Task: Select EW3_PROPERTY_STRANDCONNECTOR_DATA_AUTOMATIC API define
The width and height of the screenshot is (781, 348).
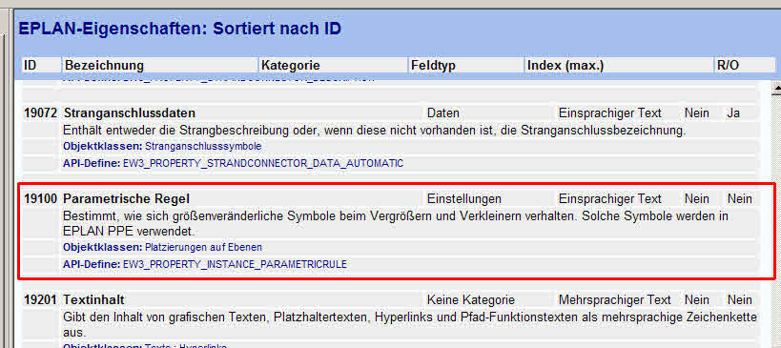Action: click(263, 163)
